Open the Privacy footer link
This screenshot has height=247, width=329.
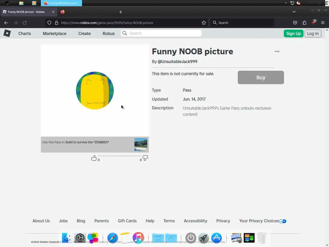click(223, 221)
